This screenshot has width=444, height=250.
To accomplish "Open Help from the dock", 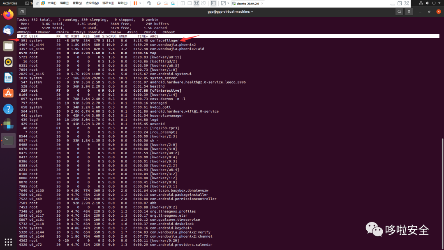I will tap(8, 109).
